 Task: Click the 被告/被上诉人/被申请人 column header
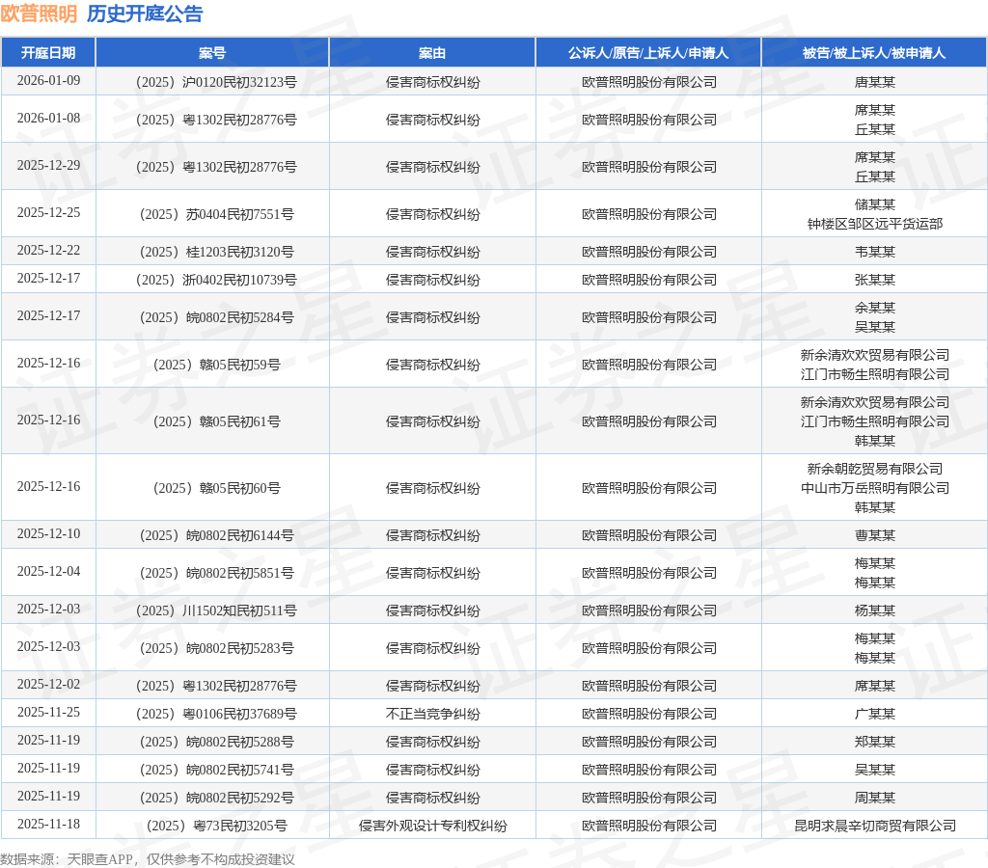coord(874,53)
